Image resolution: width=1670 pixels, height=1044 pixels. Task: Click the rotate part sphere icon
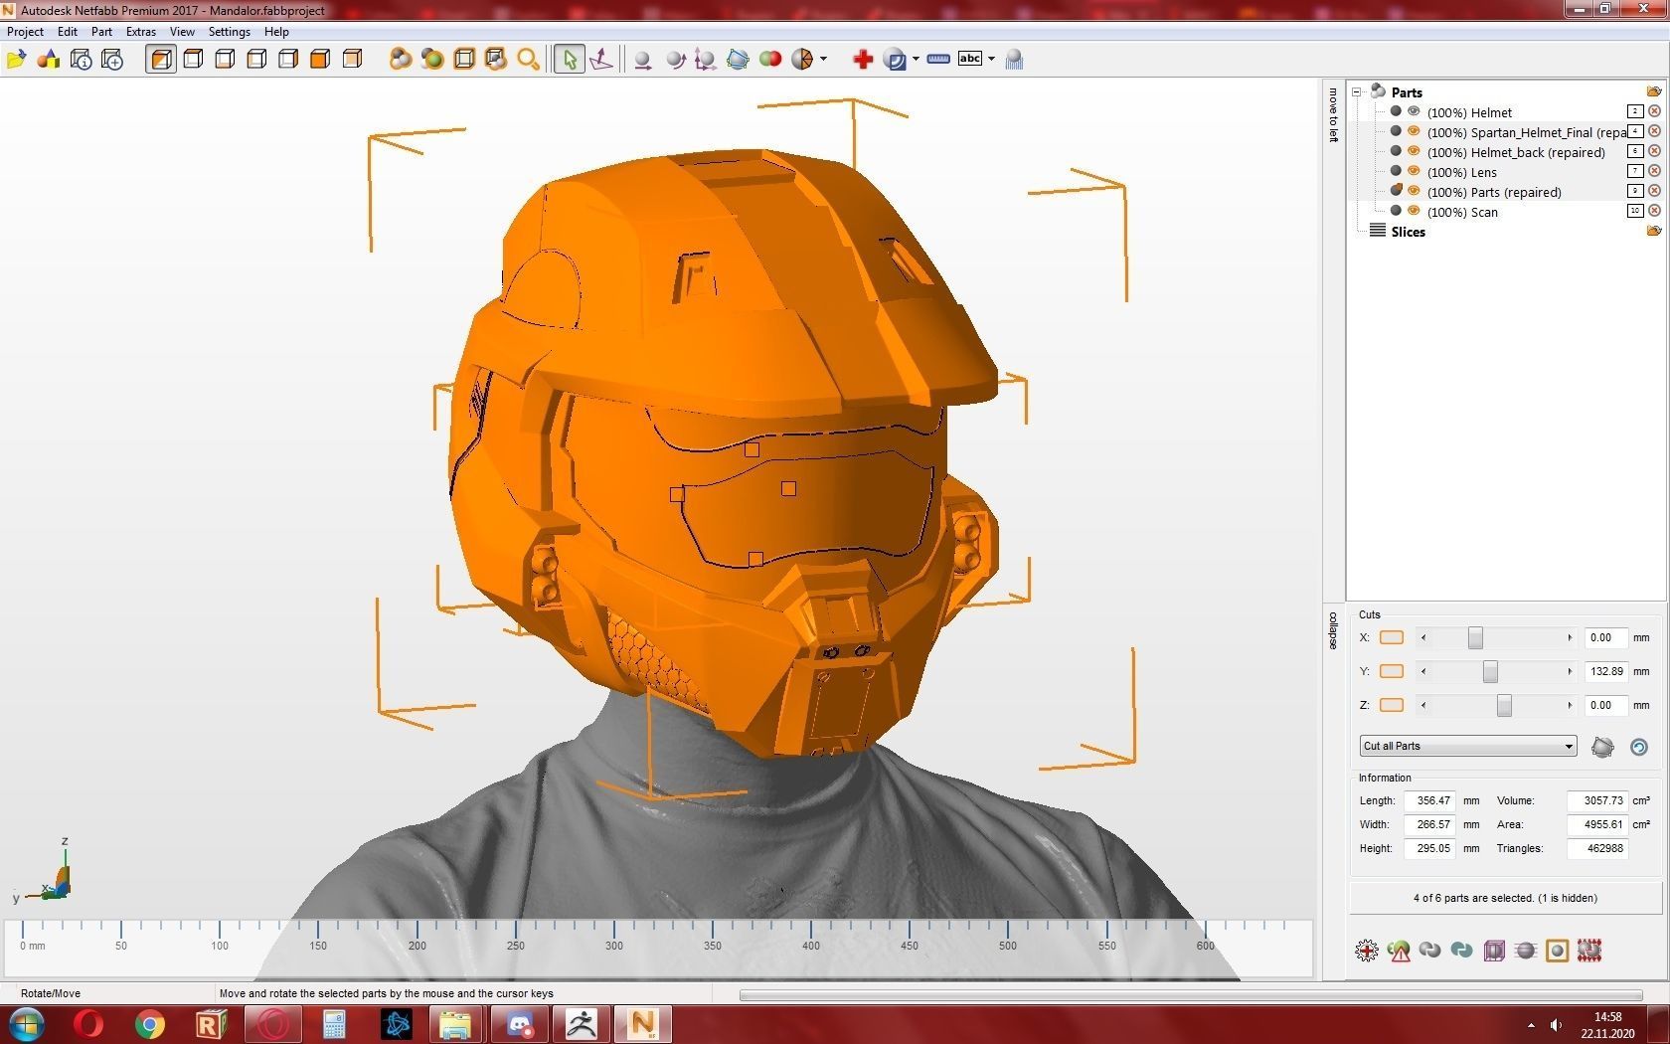pyautogui.click(x=675, y=60)
